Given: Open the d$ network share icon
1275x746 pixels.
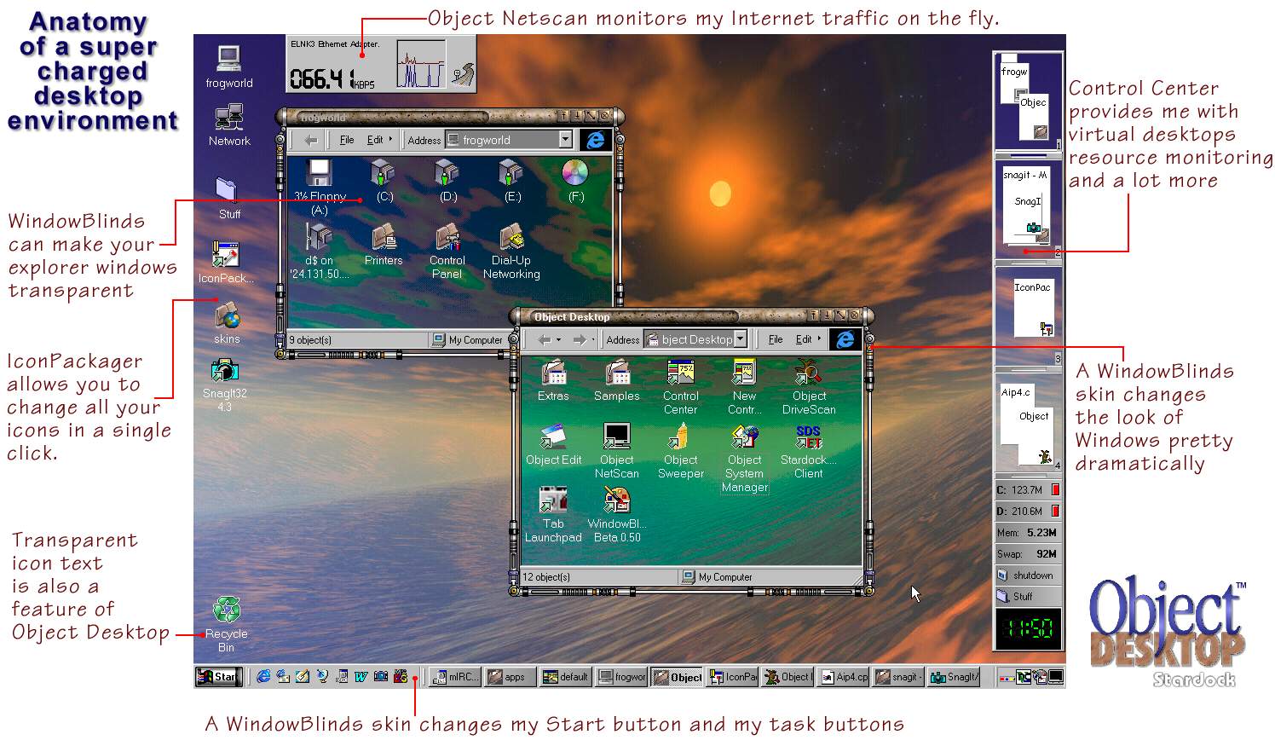Looking at the screenshot, I should point(319,252).
